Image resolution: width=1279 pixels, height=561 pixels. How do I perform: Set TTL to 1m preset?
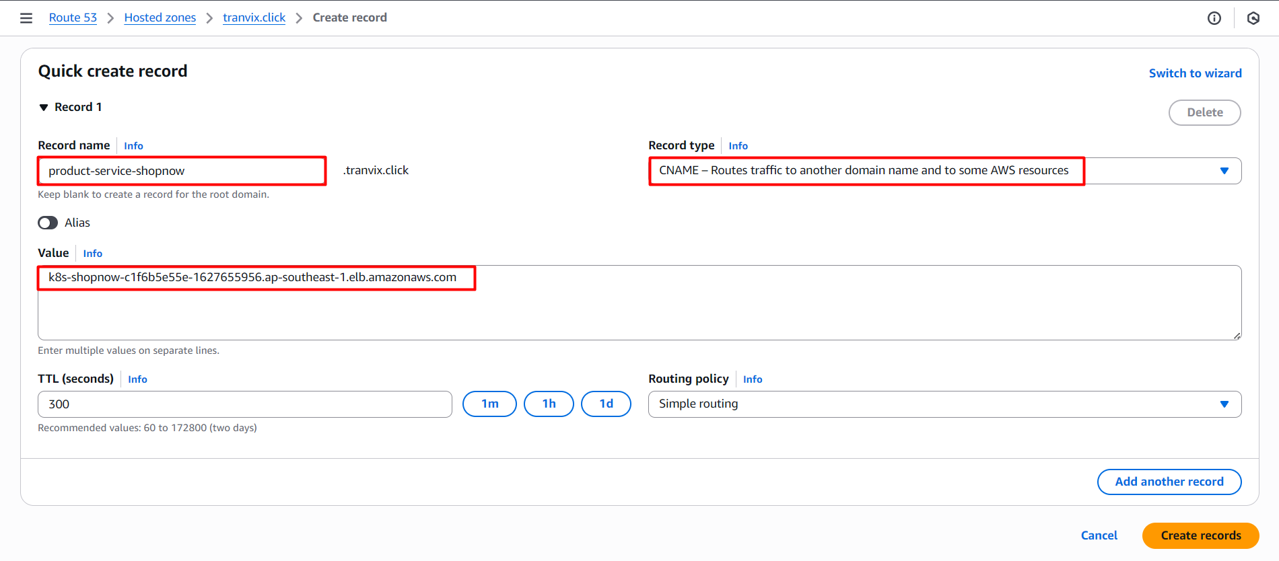coord(489,404)
